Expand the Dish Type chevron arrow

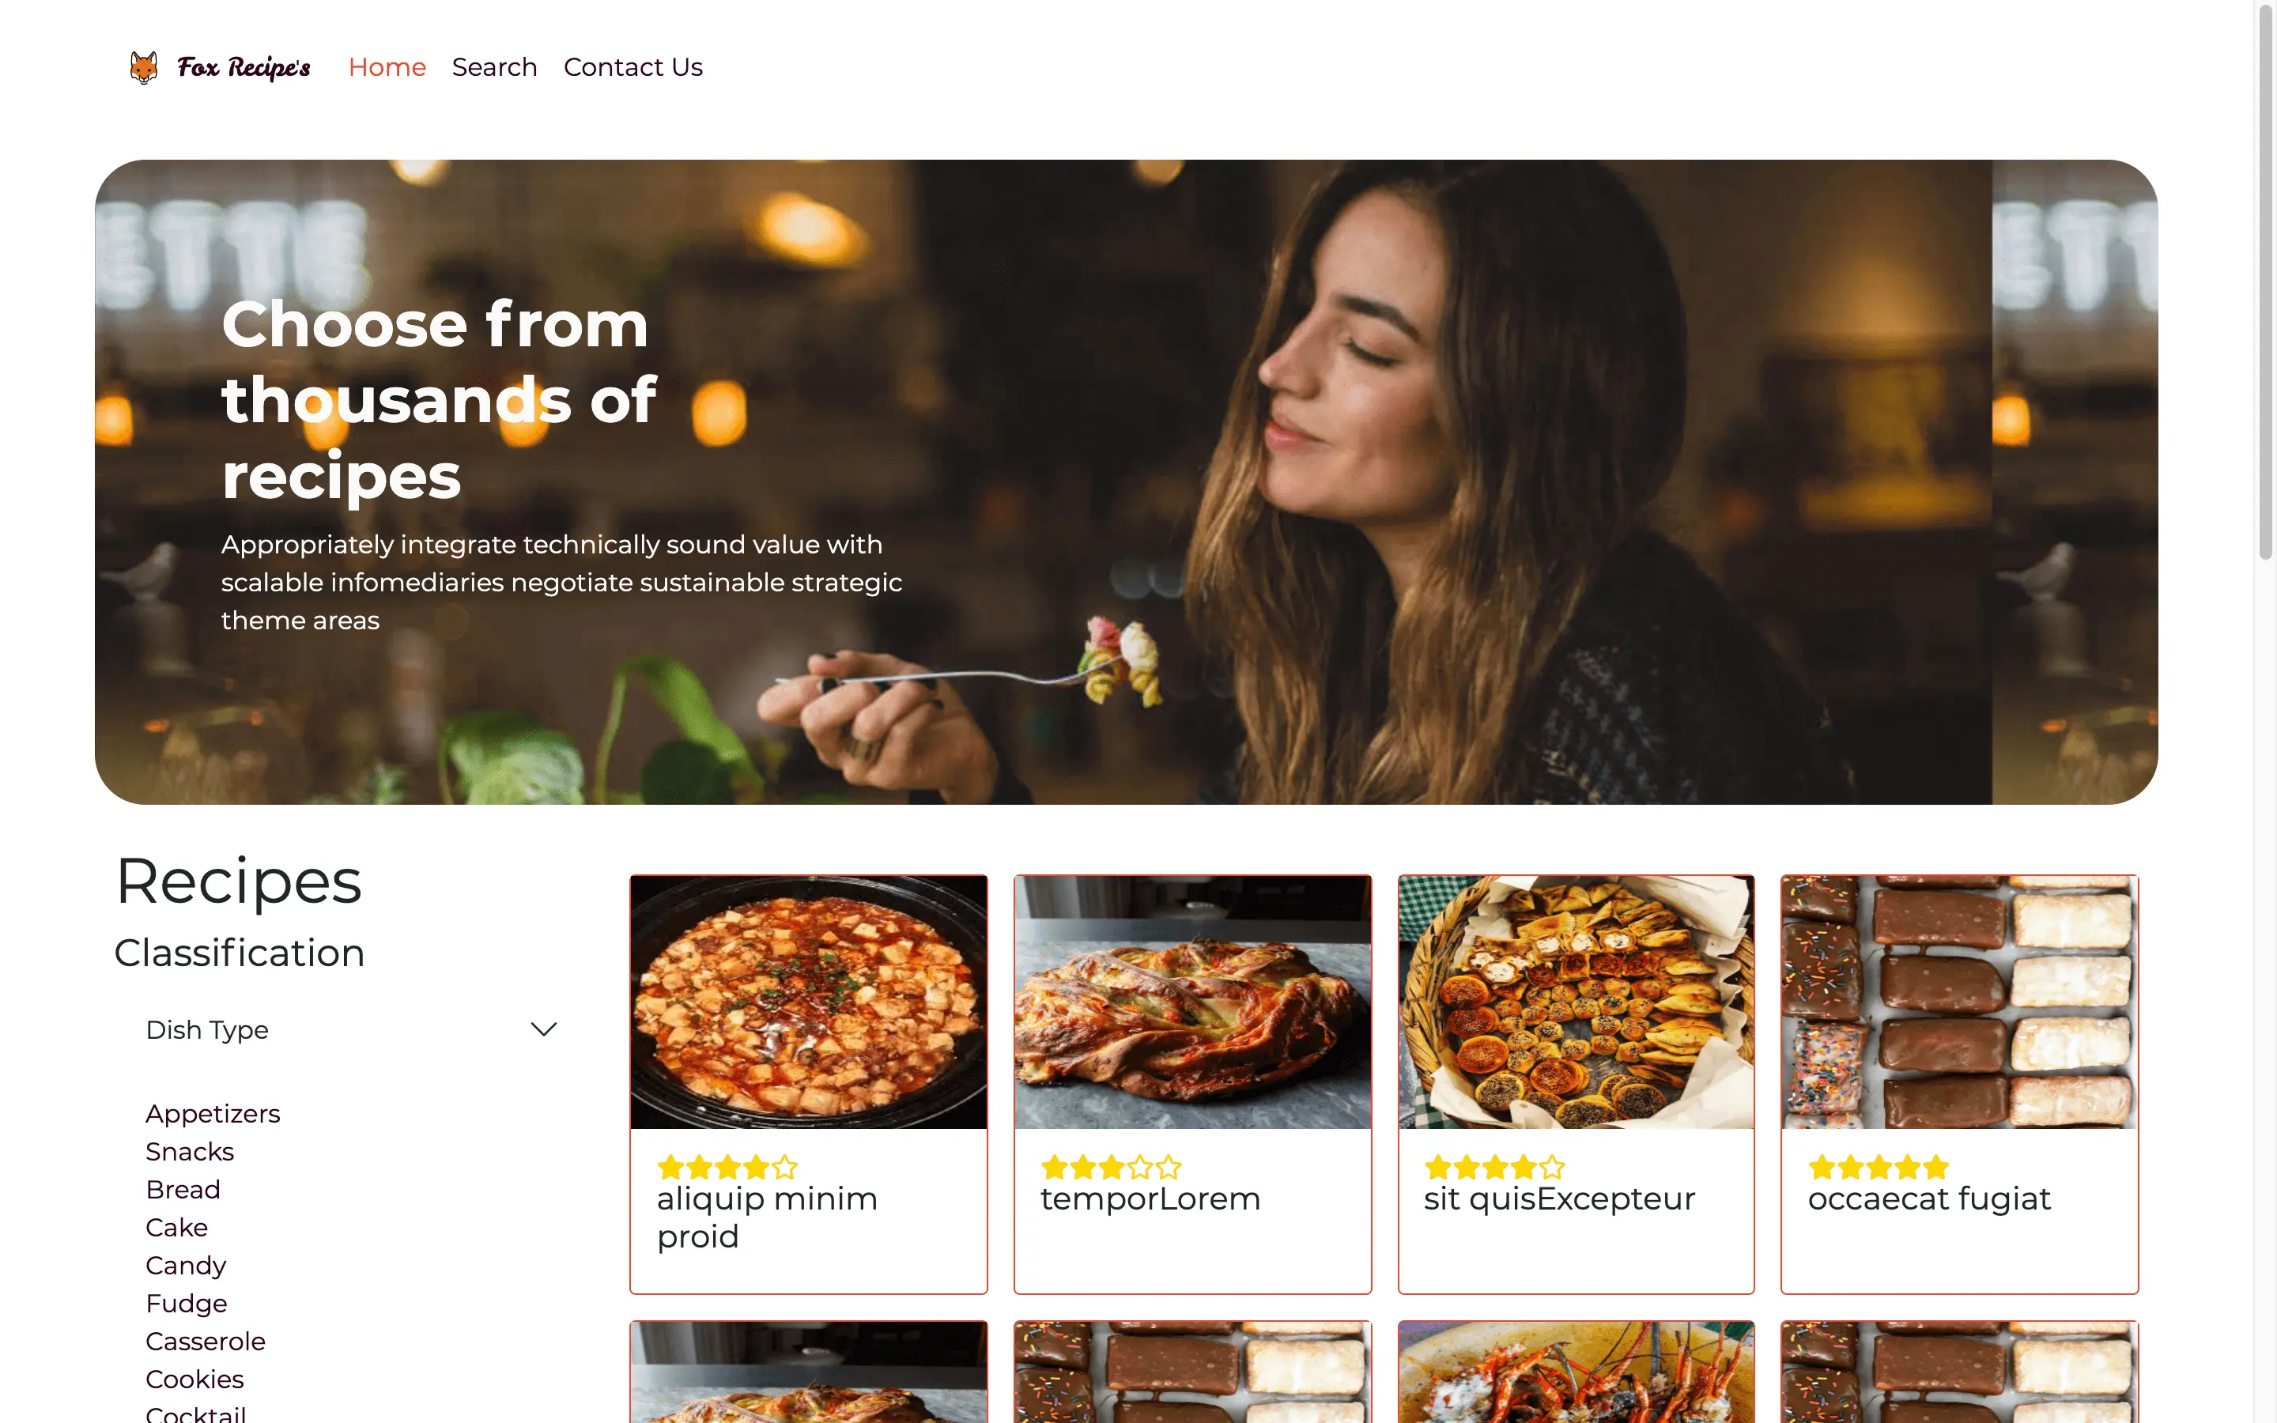pos(541,1029)
